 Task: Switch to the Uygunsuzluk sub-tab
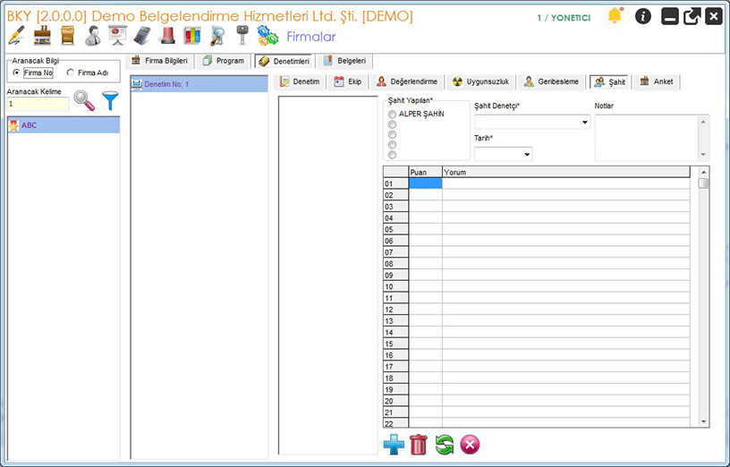481,81
